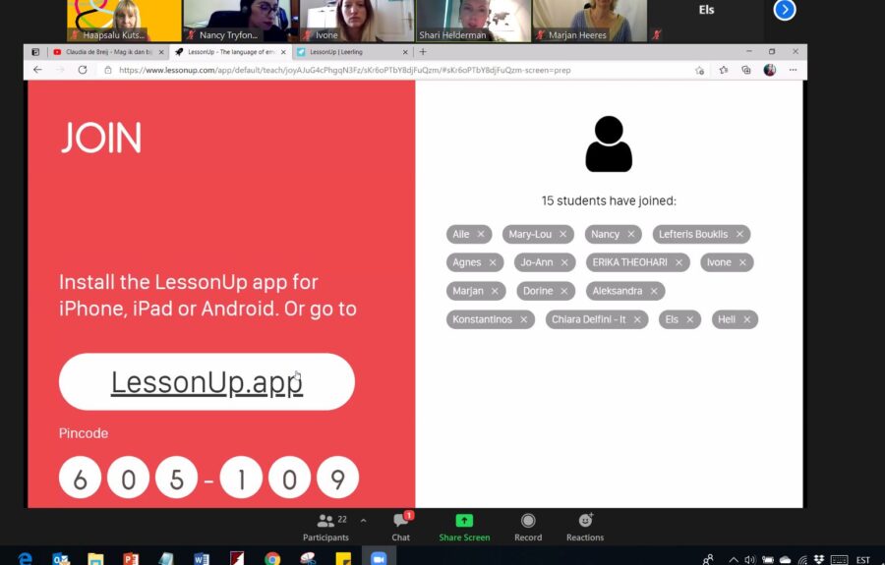This screenshot has width=885, height=565.
Task: Open Google Chrome from the taskbar
Action: [272, 558]
